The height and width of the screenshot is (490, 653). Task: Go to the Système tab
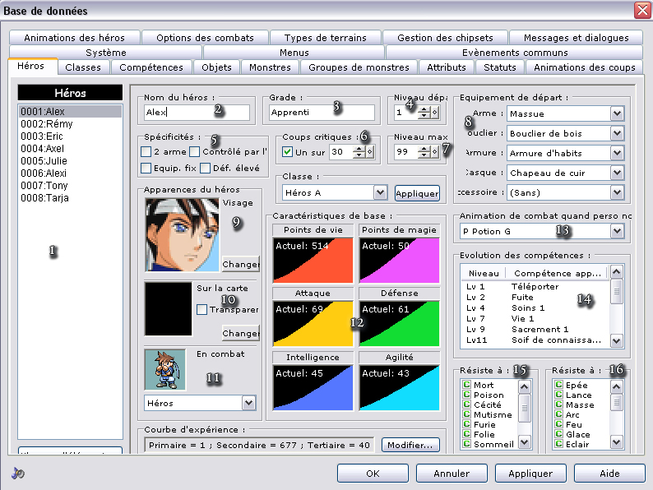tap(106, 53)
